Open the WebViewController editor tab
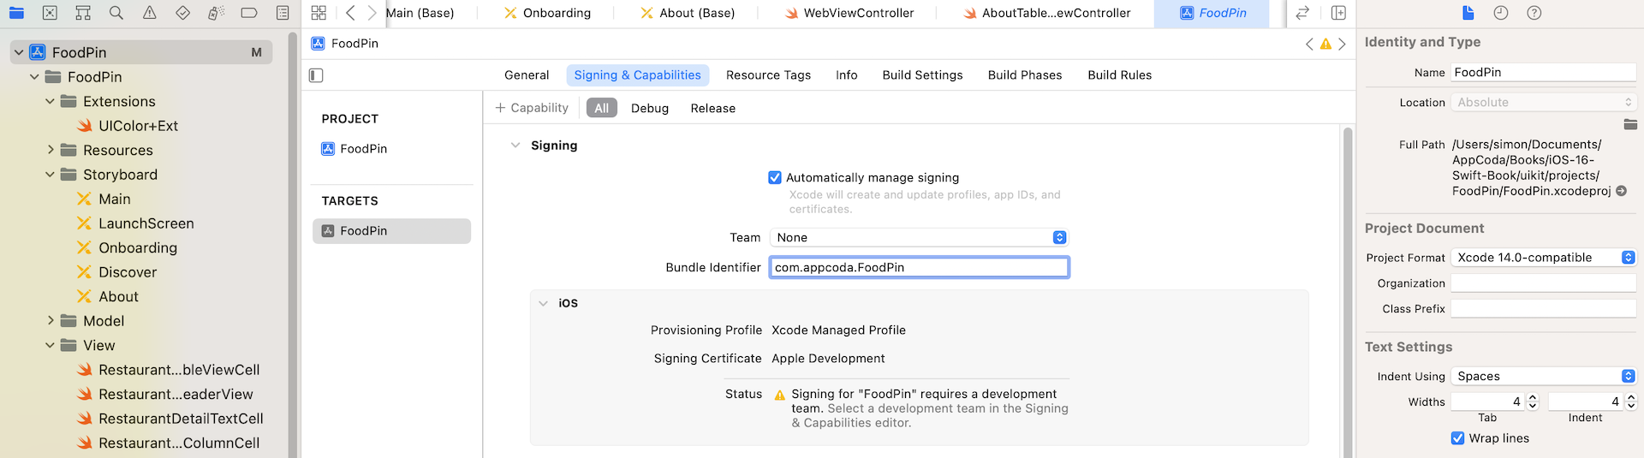1644x458 pixels. [850, 13]
